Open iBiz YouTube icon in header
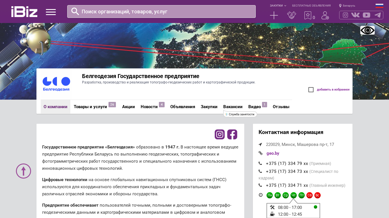Viewport: 389px width, 218px height. point(367,15)
